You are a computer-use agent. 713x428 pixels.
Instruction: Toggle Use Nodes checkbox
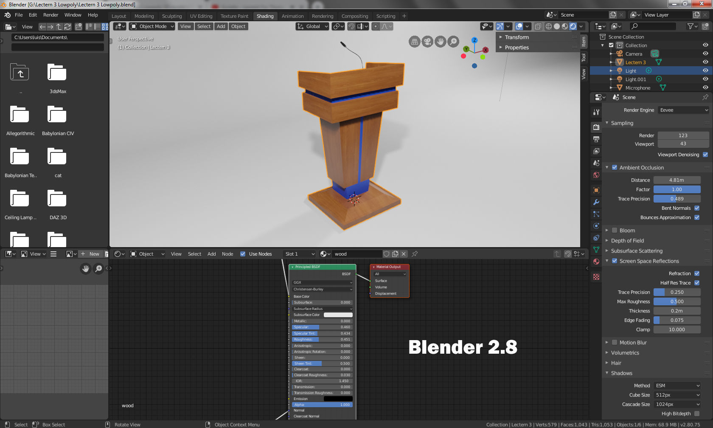[x=243, y=254]
